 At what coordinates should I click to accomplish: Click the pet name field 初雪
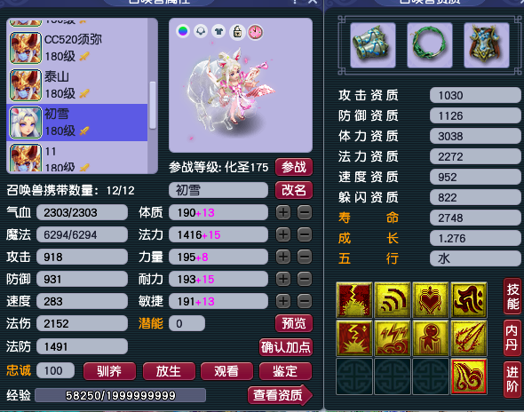pyautogui.click(x=218, y=190)
